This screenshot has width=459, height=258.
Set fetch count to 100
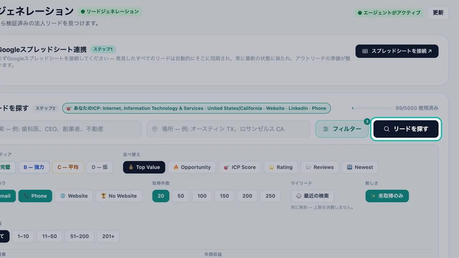[x=202, y=196]
